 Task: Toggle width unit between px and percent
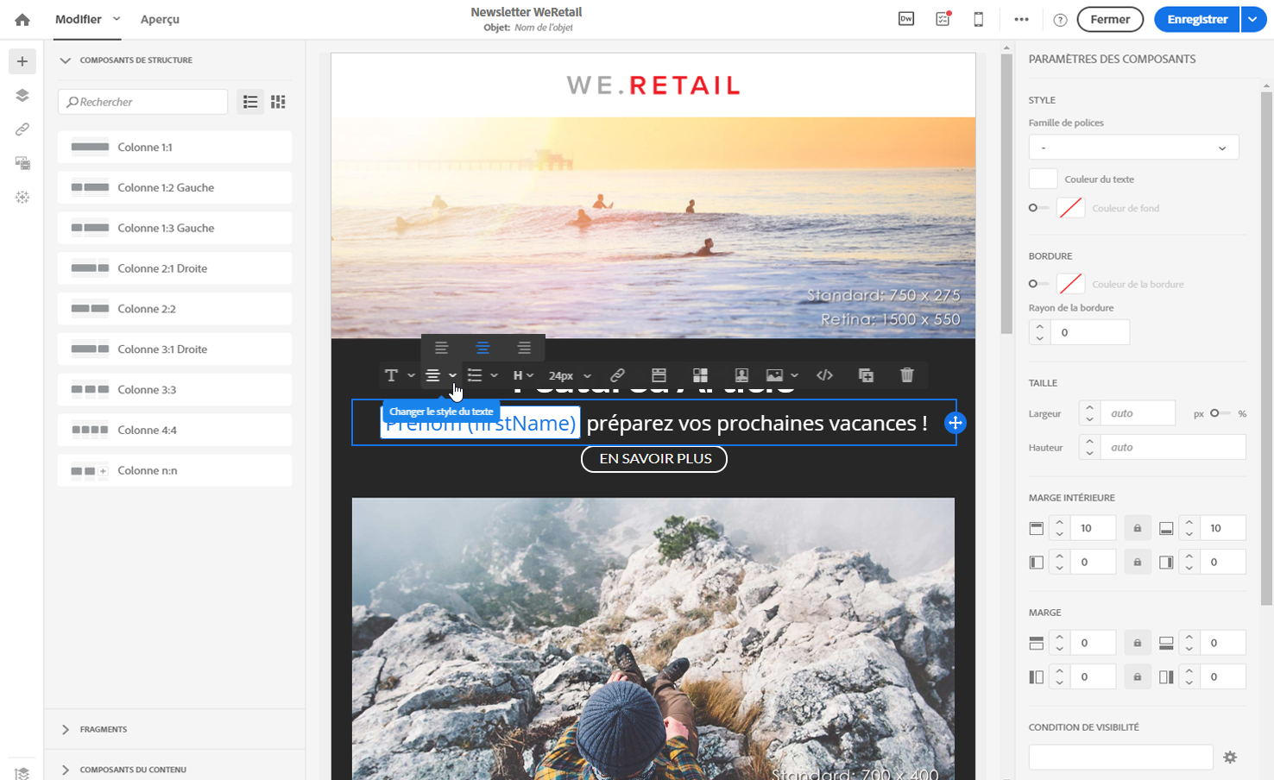(x=1219, y=413)
